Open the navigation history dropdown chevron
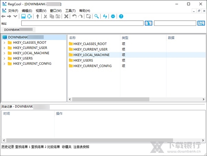207x156 pixels. 15,17
